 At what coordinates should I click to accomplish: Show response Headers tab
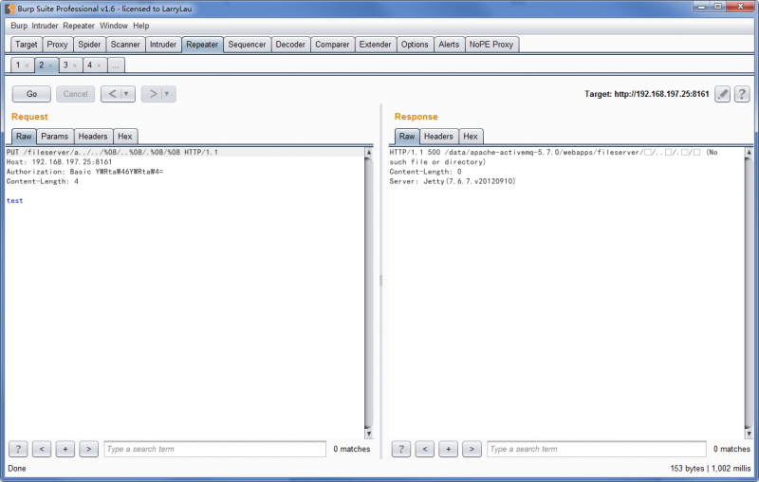pos(438,137)
